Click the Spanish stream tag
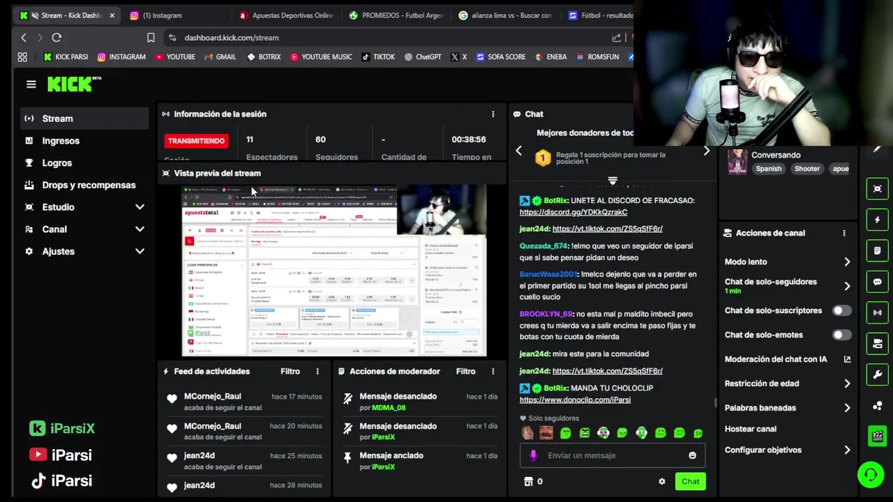Image resolution: width=893 pixels, height=502 pixels. click(768, 169)
